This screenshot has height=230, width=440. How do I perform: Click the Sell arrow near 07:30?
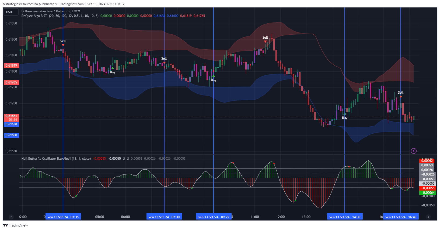pyautogui.click(x=164, y=63)
